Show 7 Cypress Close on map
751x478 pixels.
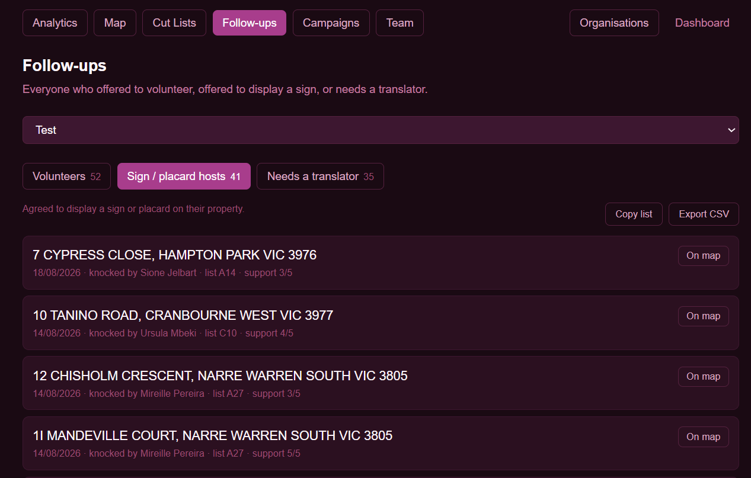[703, 256]
